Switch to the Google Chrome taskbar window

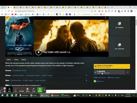click(34, 95)
